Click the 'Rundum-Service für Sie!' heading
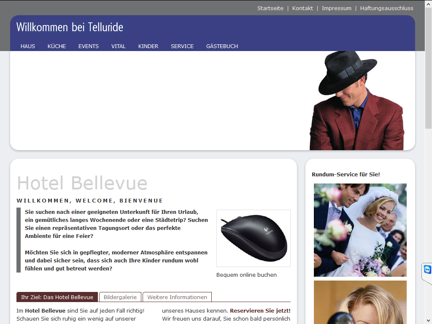This screenshot has width=432, height=324. 346,174
